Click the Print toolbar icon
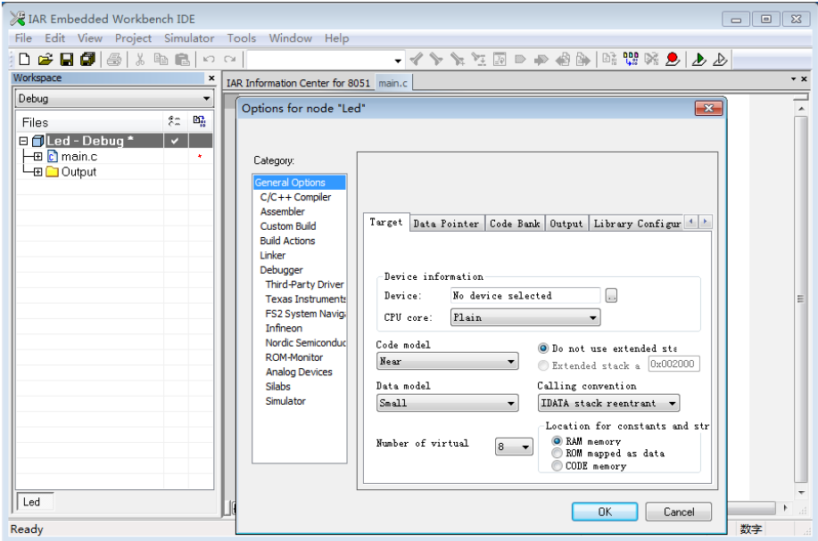The image size is (818, 541). click(x=114, y=60)
